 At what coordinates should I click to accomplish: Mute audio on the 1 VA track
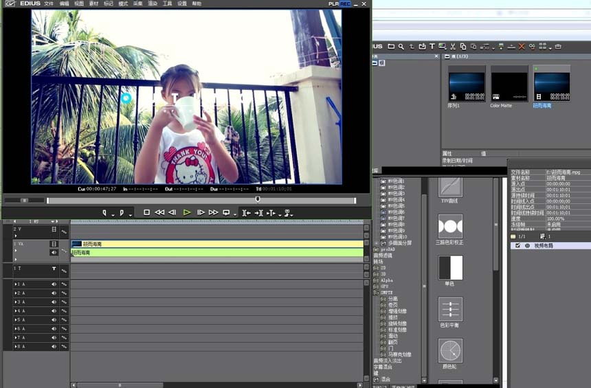(54, 253)
